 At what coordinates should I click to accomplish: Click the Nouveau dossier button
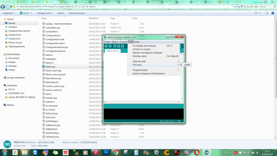pyautogui.click(x=77, y=13)
